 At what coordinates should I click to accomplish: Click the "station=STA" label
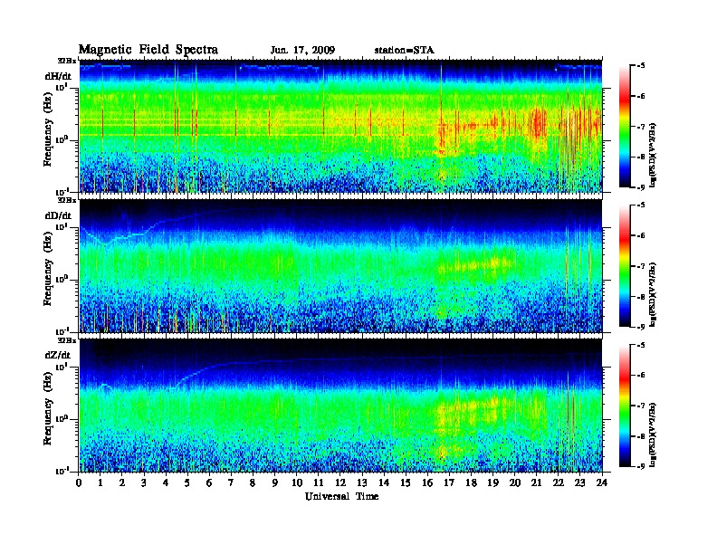(x=404, y=51)
